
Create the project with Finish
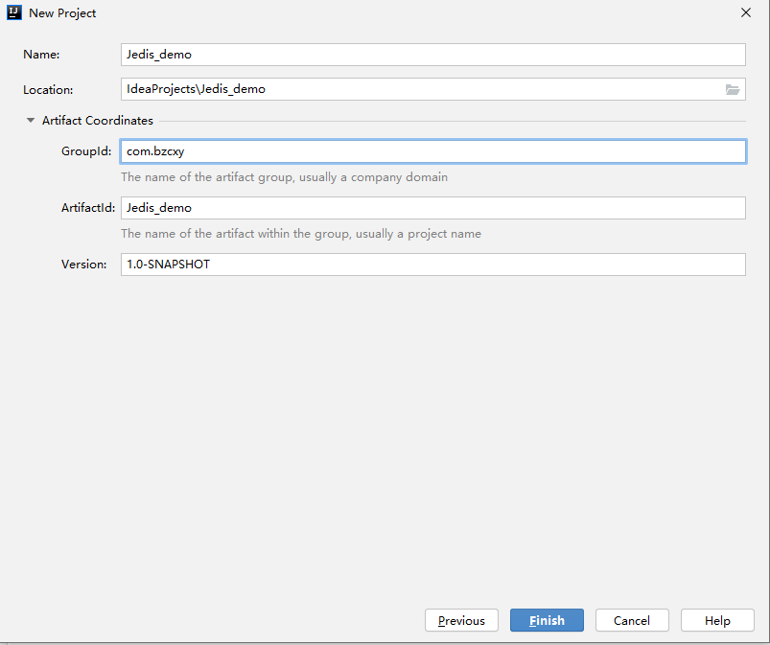[547, 620]
